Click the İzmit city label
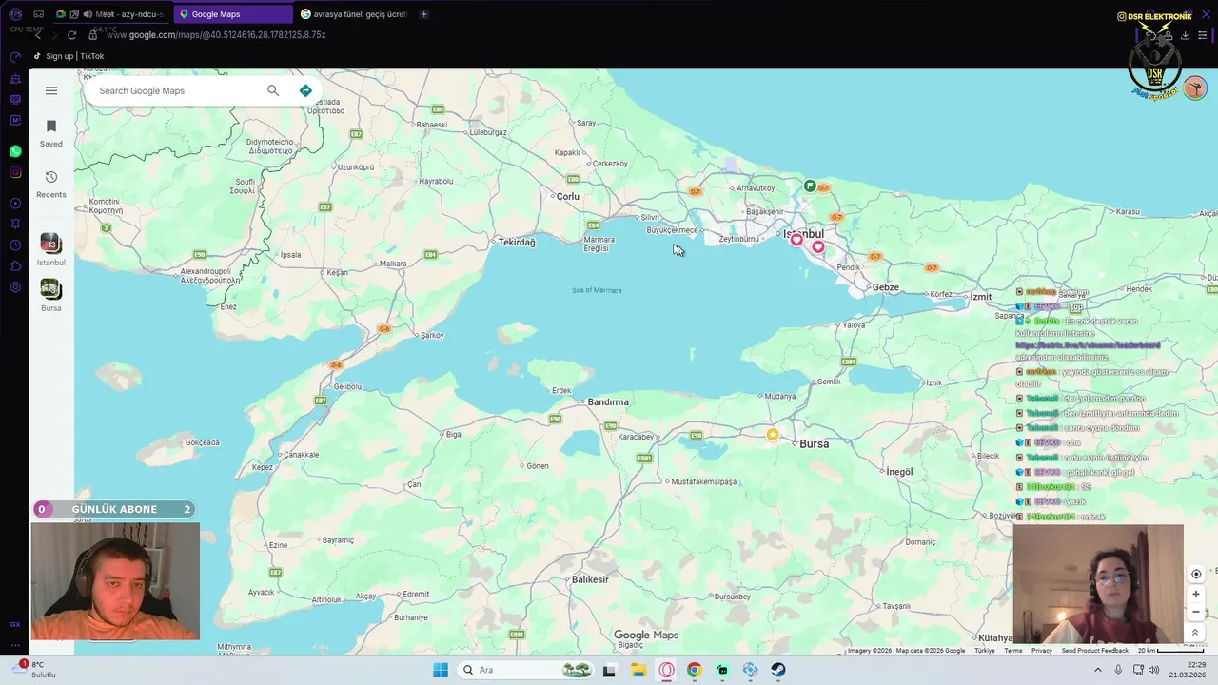Image resolution: width=1218 pixels, height=685 pixels. click(981, 297)
